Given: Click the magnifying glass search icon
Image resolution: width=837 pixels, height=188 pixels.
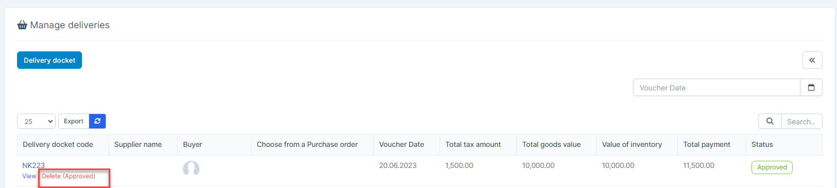Looking at the screenshot, I should [769, 121].
